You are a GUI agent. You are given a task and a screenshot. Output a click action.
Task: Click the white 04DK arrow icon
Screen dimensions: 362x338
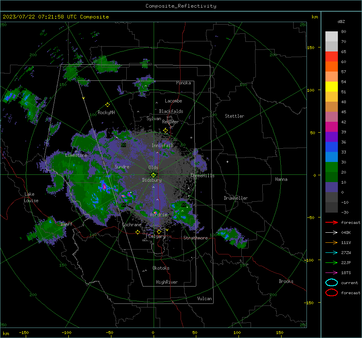pyautogui.click(x=331, y=233)
